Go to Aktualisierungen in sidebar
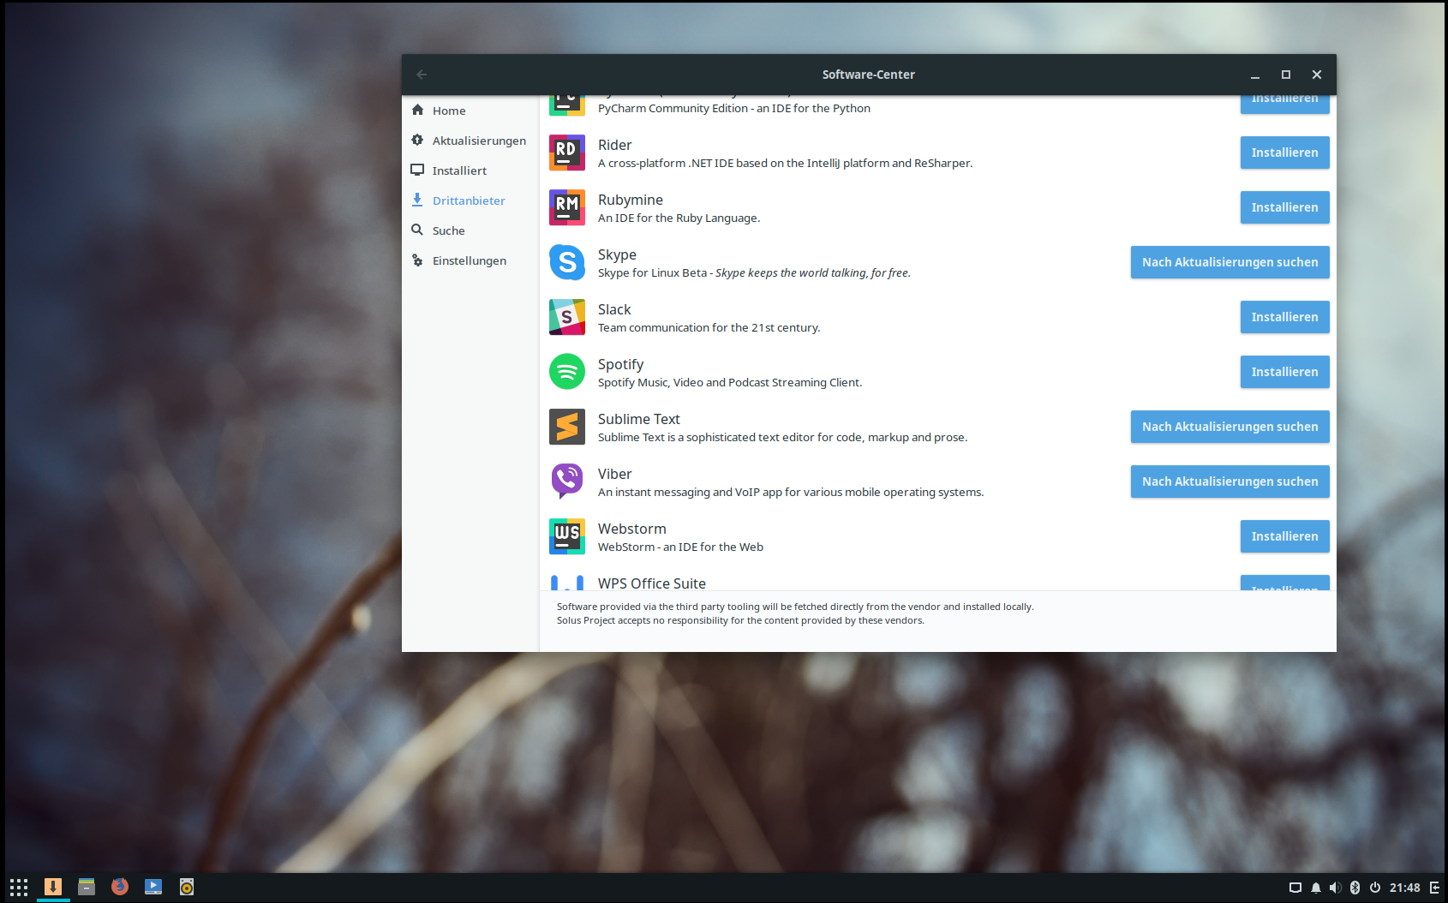Image resolution: width=1448 pixels, height=903 pixels. (478, 141)
